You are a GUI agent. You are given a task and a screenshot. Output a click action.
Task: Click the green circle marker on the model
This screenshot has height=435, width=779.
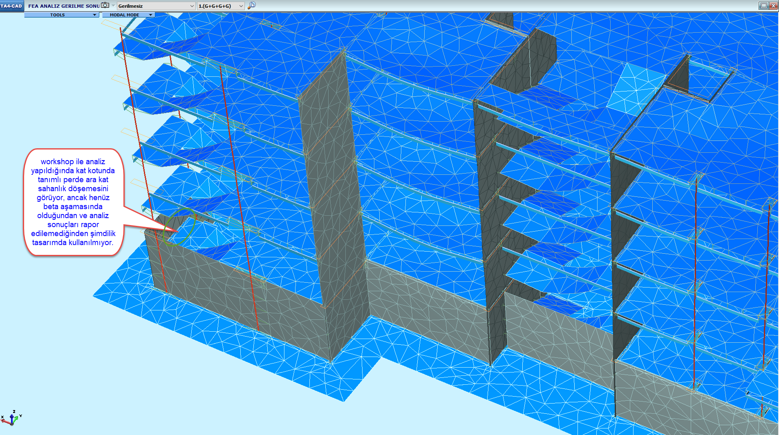click(179, 227)
